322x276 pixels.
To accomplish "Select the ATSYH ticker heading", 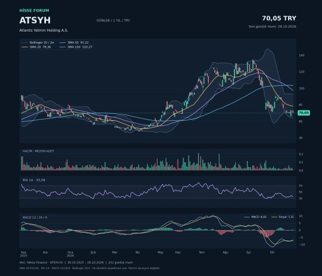I will click(x=35, y=20).
